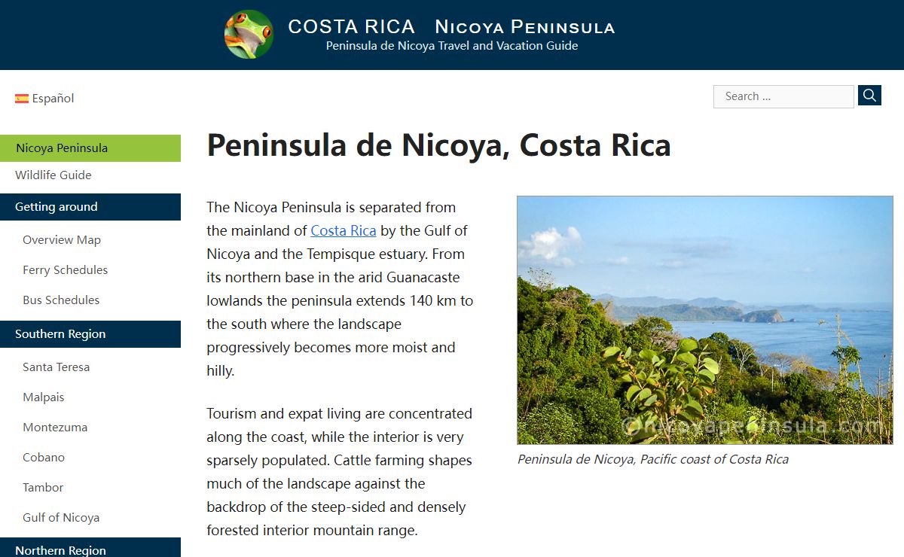This screenshot has height=557, width=904.
Task: Click the Spanish flag icon
Action: tap(22, 99)
